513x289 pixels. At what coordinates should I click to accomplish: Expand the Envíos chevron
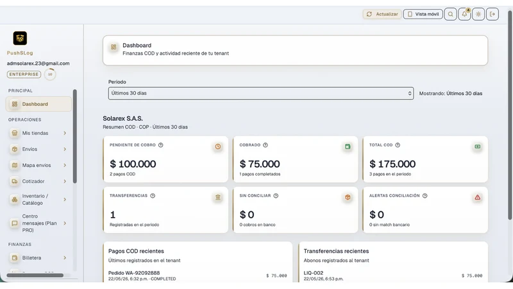pyautogui.click(x=65, y=149)
